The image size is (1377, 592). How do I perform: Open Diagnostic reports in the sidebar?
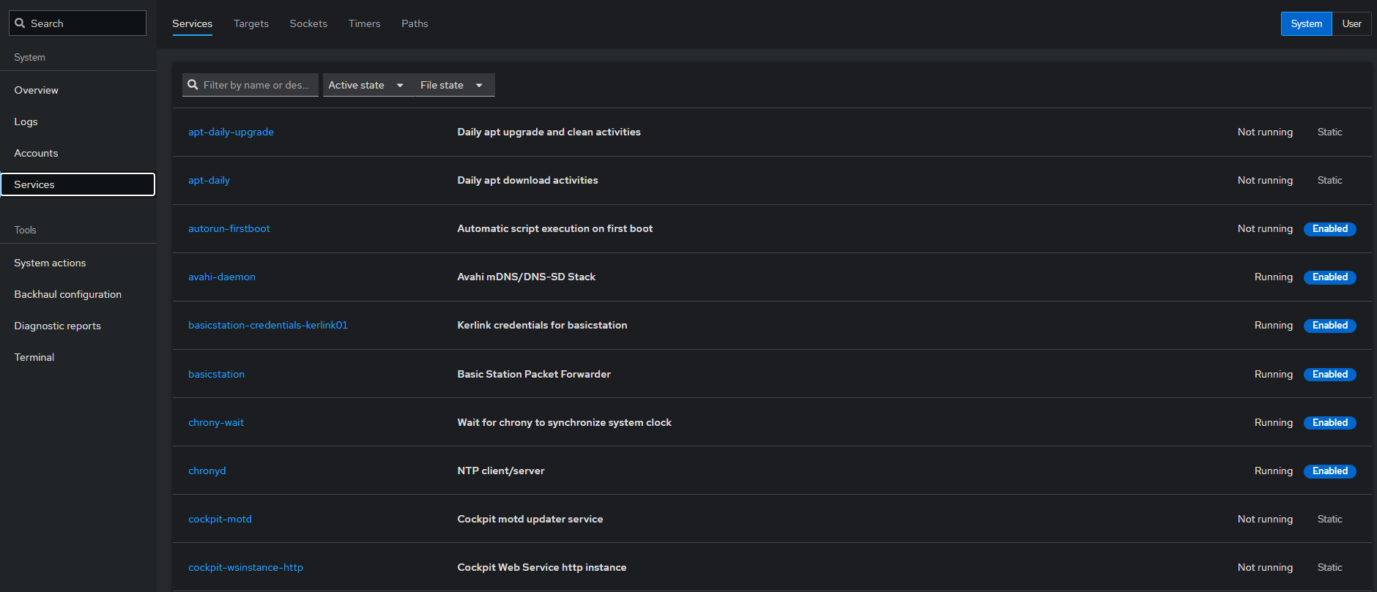[78, 326]
